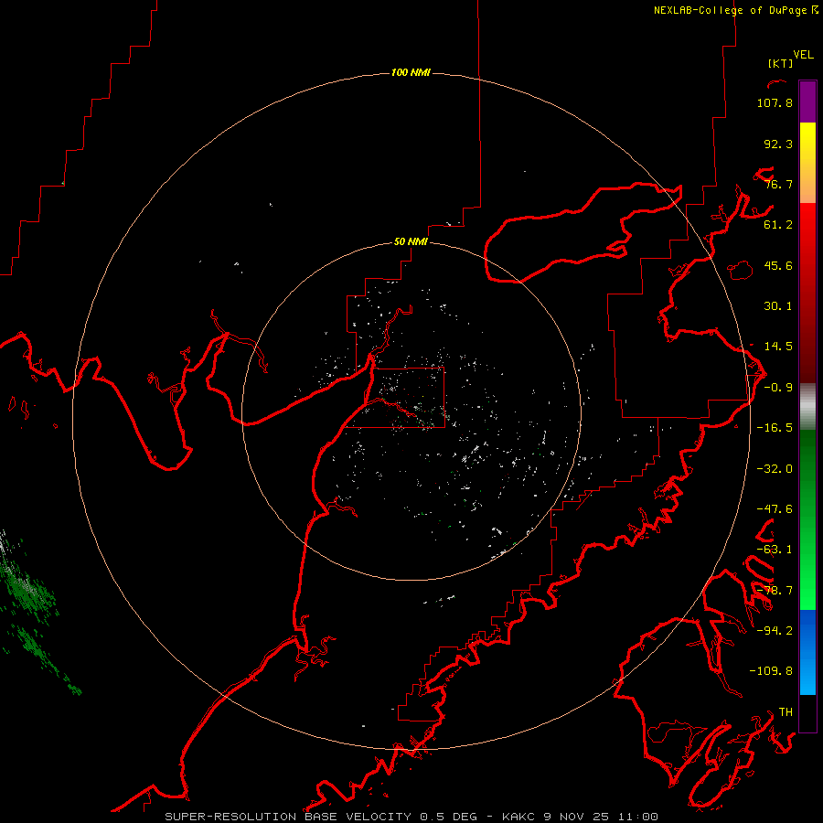This screenshot has height=823, width=823.
Task: Click the [KT] units label
Action: click(x=781, y=63)
